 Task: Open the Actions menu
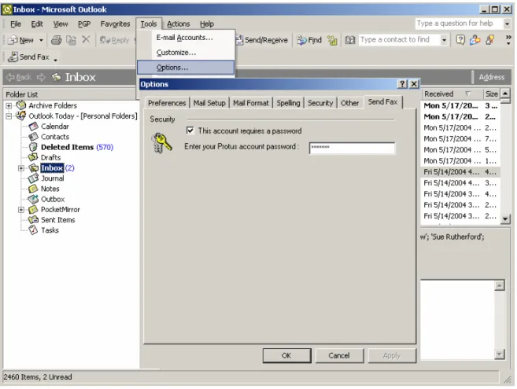tap(179, 24)
